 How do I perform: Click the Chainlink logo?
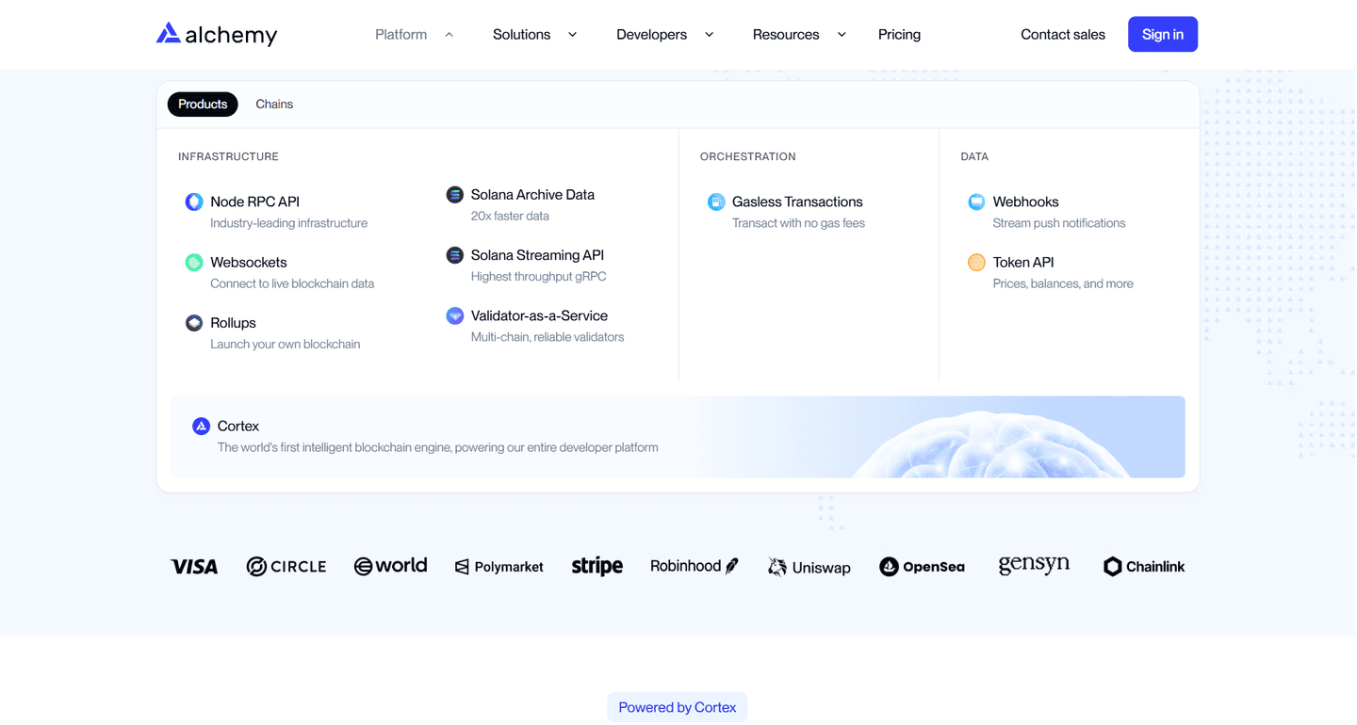click(x=1144, y=567)
